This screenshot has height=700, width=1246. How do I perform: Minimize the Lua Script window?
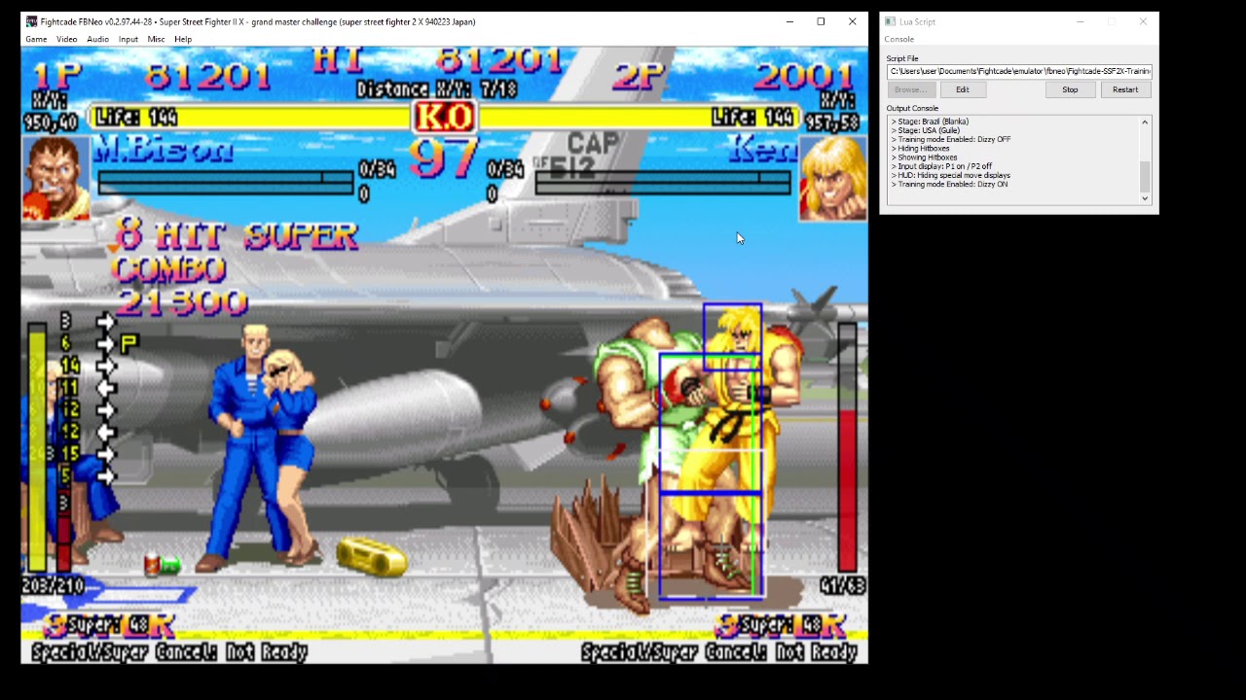(x=1081, y=21)
